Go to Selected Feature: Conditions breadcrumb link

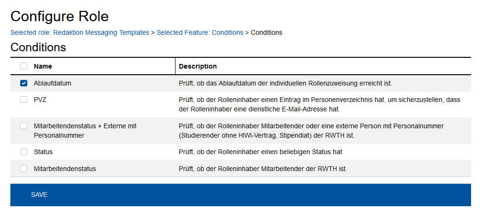coord(200,32)
